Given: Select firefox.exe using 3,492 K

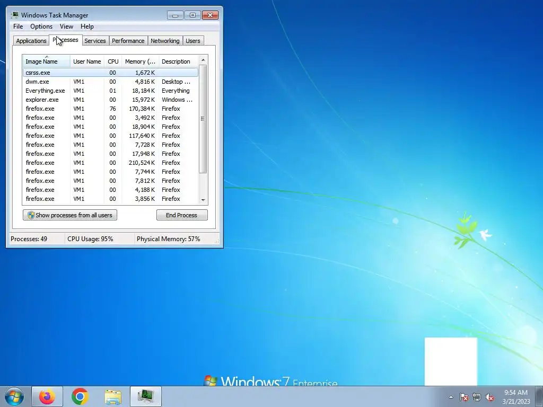Looking at the screenshot, I should click(x=110, y=118).
